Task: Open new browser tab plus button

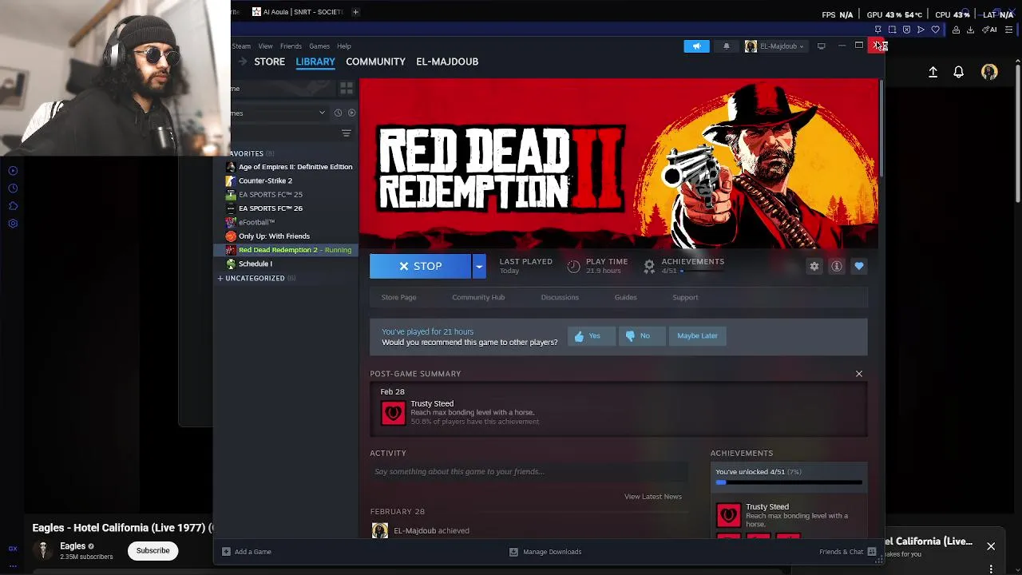Action: pos(355,12)
